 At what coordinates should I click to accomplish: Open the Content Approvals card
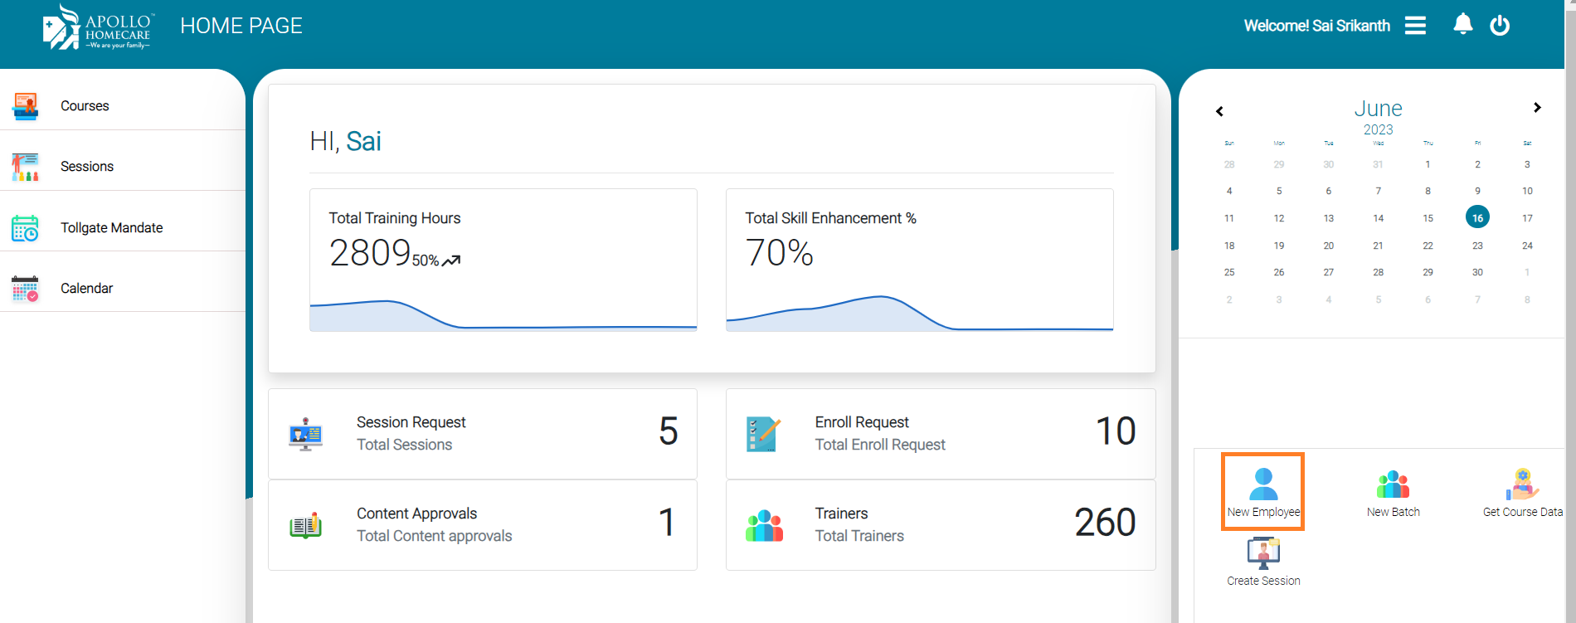(482, 525)
